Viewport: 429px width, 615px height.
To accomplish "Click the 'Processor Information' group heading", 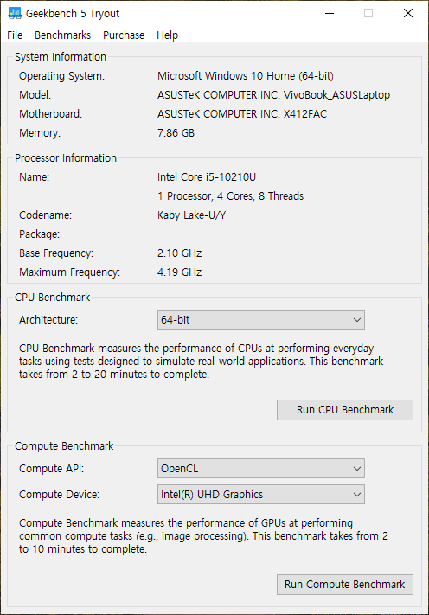I will [x=66, y=158].
